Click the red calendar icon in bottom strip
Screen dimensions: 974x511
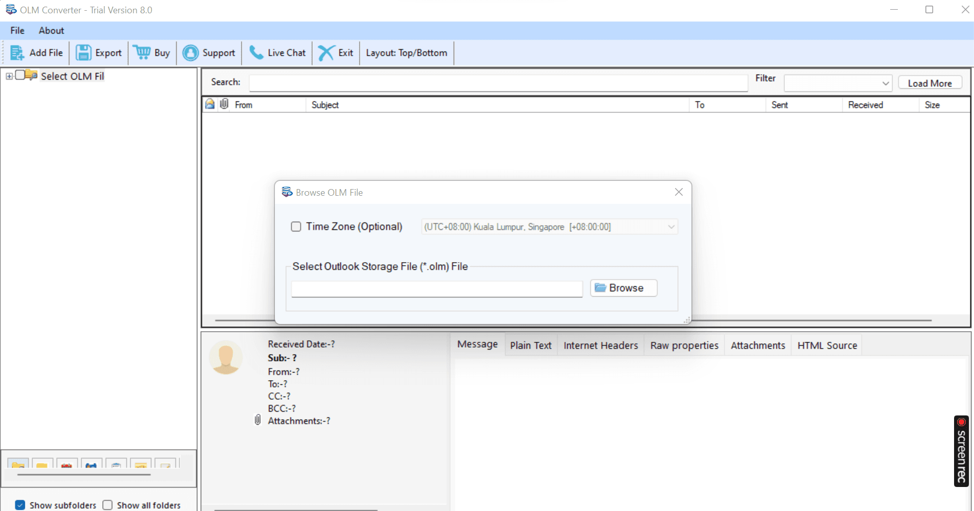point(67,463)
